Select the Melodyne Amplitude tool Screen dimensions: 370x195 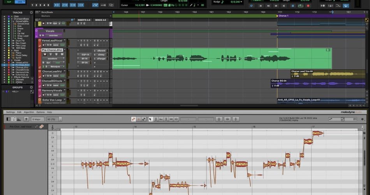[166, 119]
